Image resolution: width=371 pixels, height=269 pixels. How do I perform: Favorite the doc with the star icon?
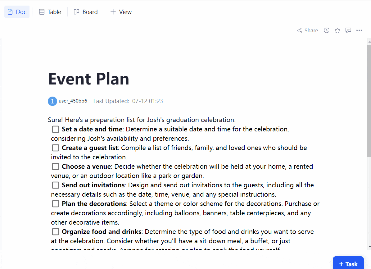[337, 30]
